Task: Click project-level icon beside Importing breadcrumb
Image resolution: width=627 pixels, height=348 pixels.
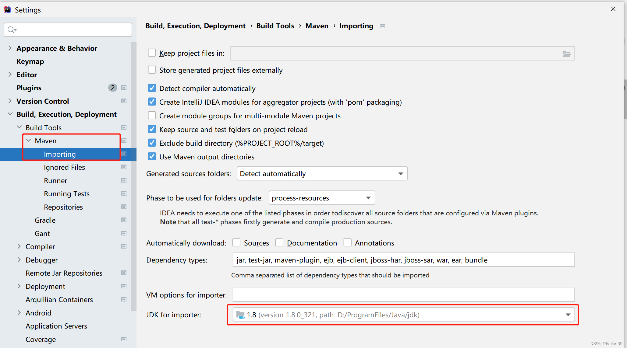Action: pos(382,26)
